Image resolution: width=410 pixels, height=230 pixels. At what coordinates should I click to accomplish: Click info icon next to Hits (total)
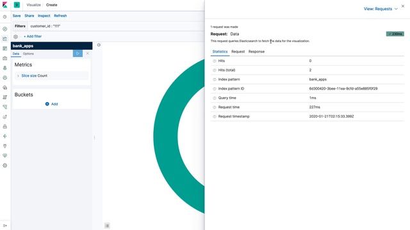coord(215,70)
